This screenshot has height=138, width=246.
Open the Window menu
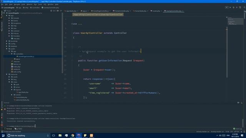click(50, 4)
